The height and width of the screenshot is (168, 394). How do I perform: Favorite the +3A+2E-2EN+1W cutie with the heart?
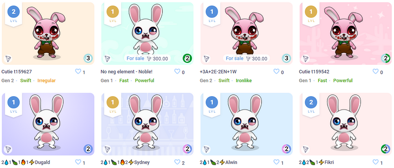(x=277, y=71)
